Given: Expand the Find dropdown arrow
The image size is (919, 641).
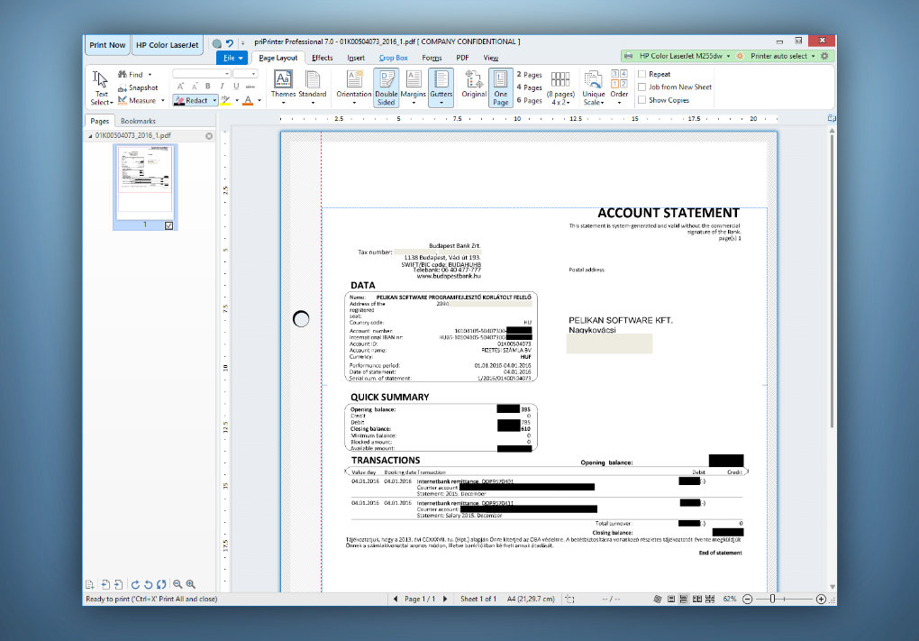Looking at the screenshot, I should pyautogui.click(x=150, y=75).
